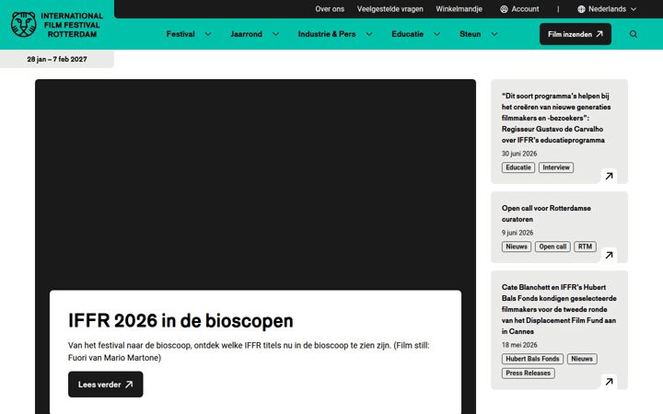Open the Cate Blanchett Displacement Film Fund article
663x414 pixels.
(559, 309)
